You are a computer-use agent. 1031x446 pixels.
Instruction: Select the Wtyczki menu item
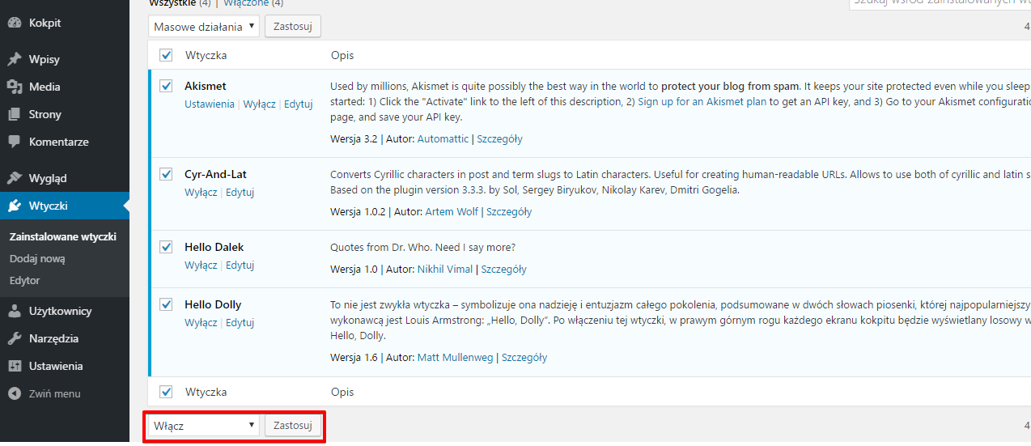point(65,206)
